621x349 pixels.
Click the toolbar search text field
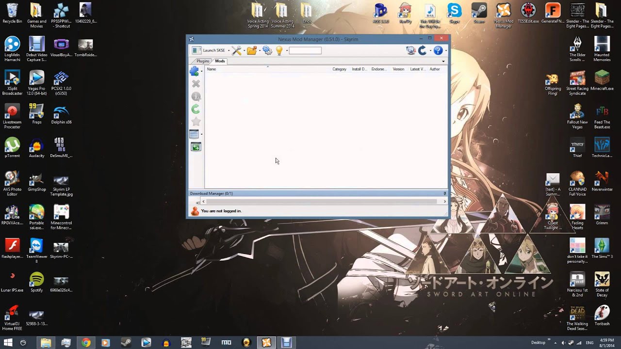pos(305,50)
